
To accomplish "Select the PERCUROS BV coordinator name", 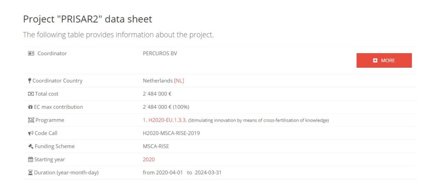I will (x=160, y=54).
